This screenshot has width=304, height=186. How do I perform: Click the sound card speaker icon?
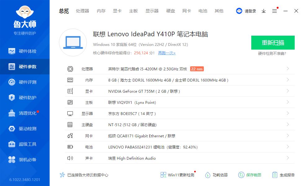coord(70,158)
